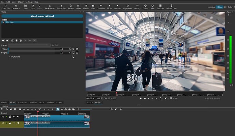Hide the V1 track with eye icon

point(18,123)
